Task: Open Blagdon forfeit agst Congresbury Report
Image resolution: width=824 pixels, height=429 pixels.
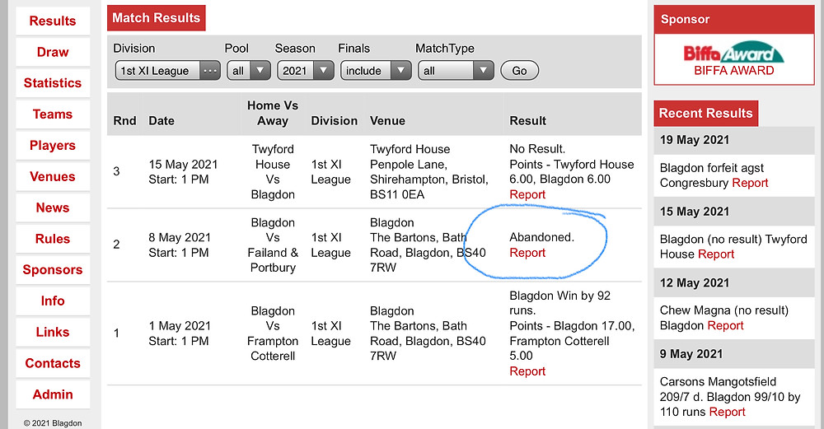Action: (750, 183)
